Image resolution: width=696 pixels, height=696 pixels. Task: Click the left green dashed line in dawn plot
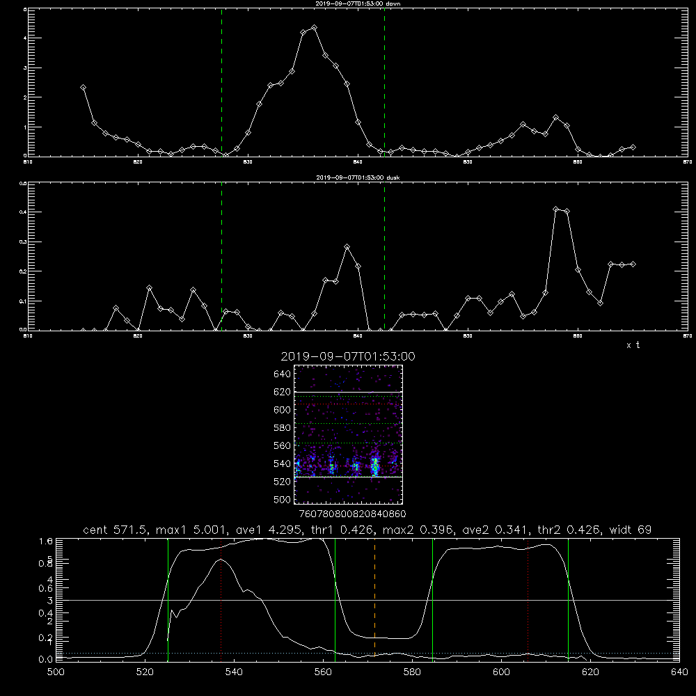coord(221,82)
